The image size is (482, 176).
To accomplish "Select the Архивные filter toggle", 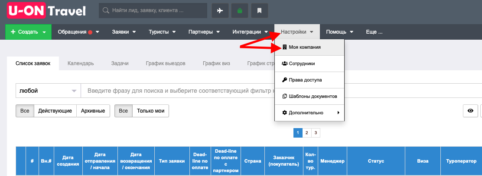I will tap(93, 111).
